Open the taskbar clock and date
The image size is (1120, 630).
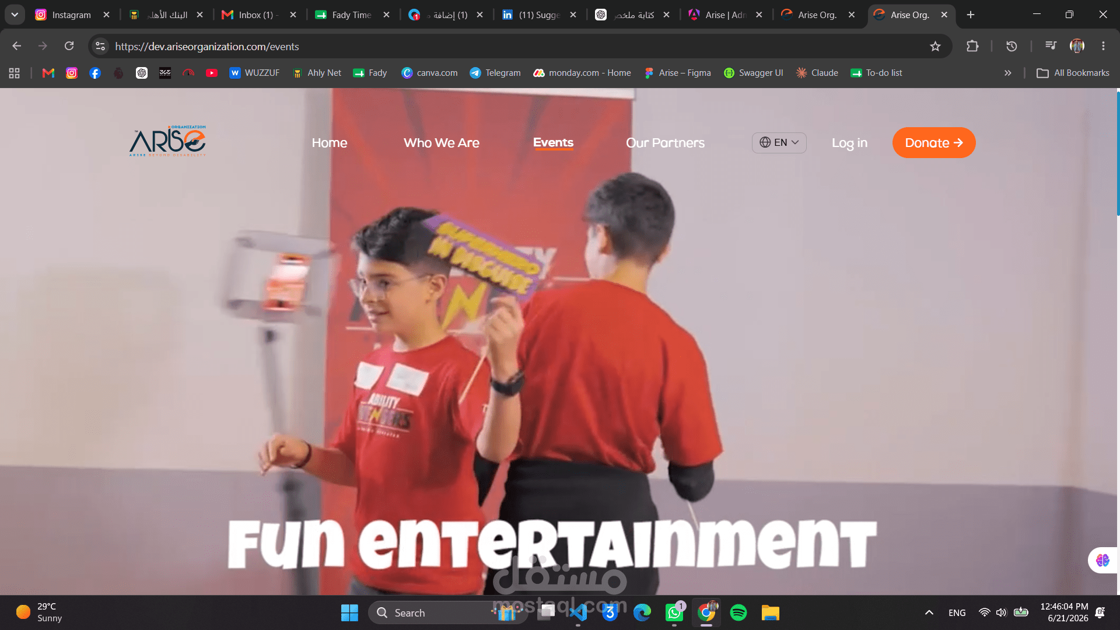point(1065,612)
